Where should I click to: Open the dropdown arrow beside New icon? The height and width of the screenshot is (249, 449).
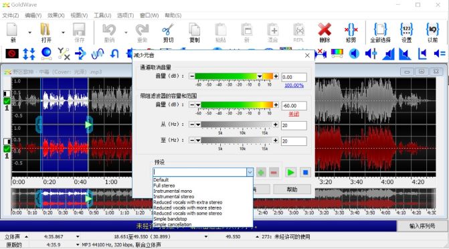tap(30, 33)
